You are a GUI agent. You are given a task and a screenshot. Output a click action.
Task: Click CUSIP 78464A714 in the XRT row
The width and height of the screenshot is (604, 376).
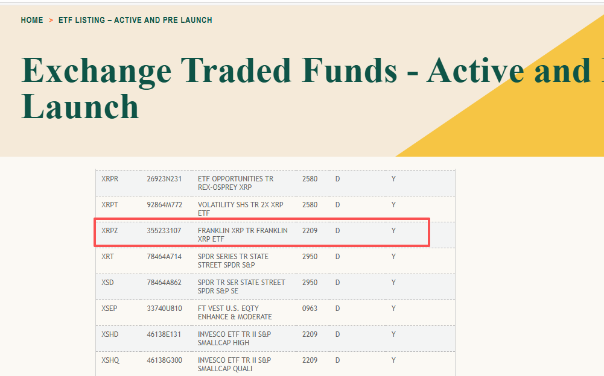click(164, 257)
